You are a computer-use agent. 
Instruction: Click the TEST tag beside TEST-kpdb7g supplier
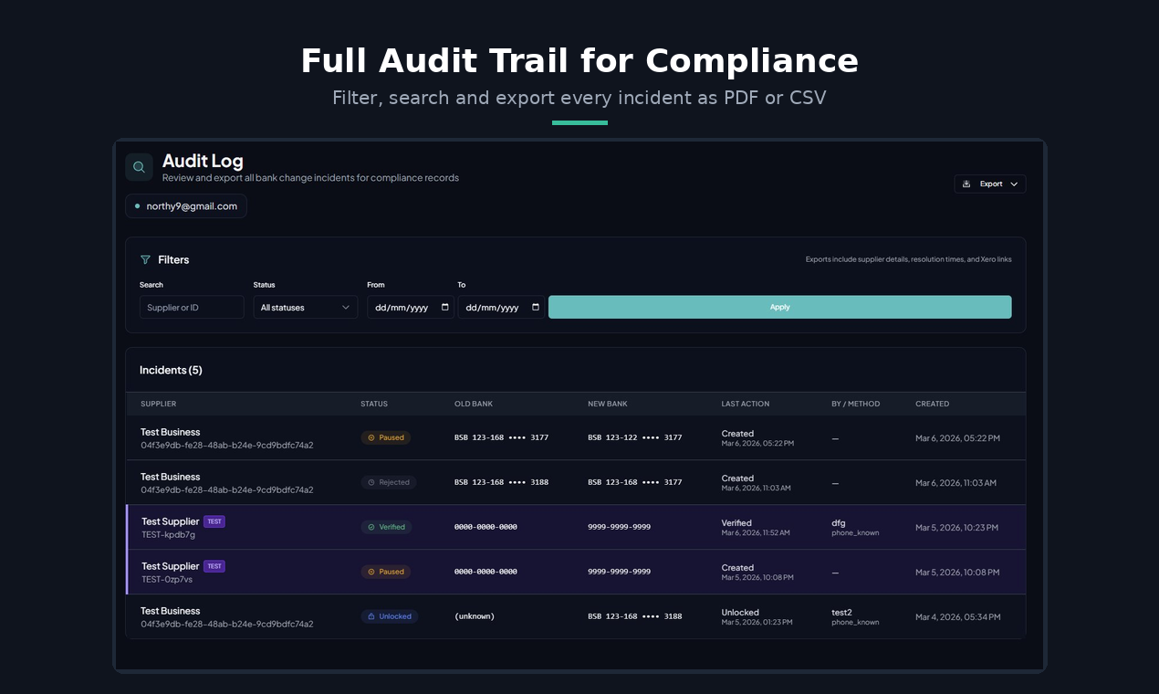[x=214, y=521]
